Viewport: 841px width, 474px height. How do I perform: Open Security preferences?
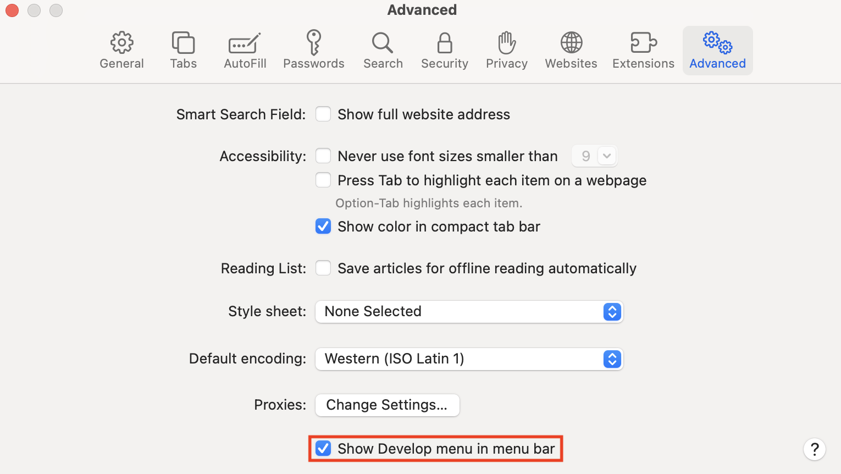pos(445,50)
